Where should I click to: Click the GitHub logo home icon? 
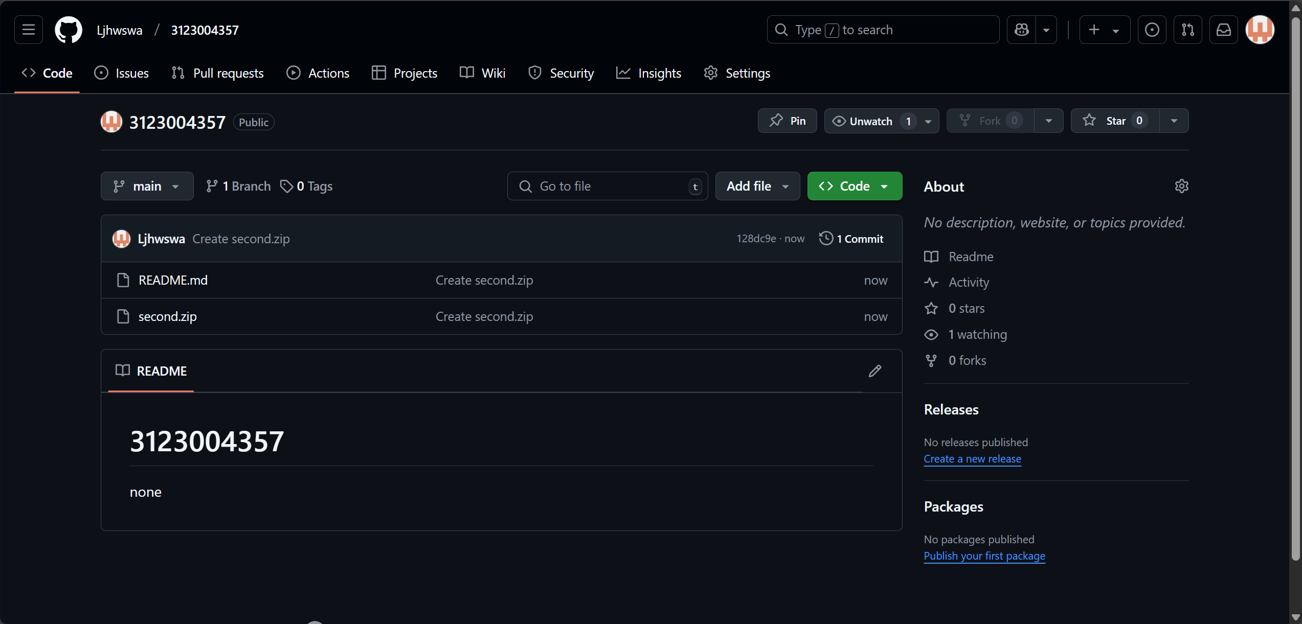tap(69, 30)
